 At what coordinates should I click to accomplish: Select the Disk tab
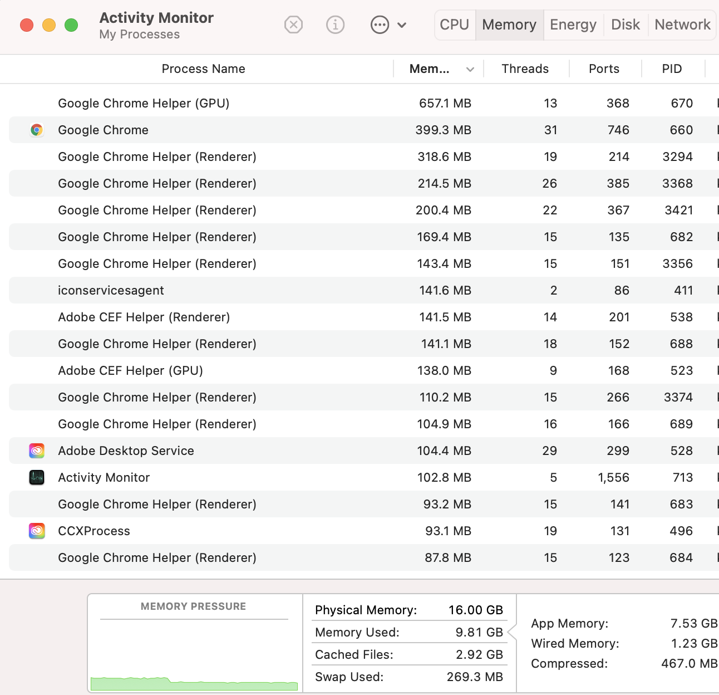tap(625, 25)
